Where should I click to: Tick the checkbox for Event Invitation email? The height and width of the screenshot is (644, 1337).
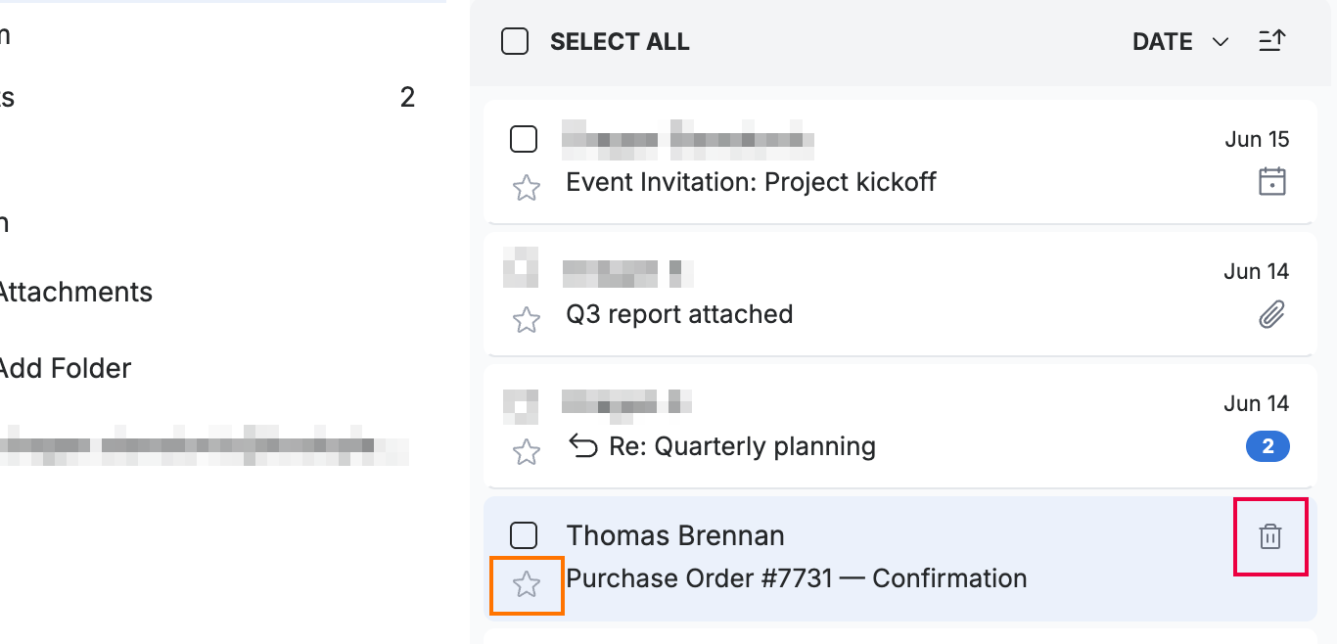point(524,139)
